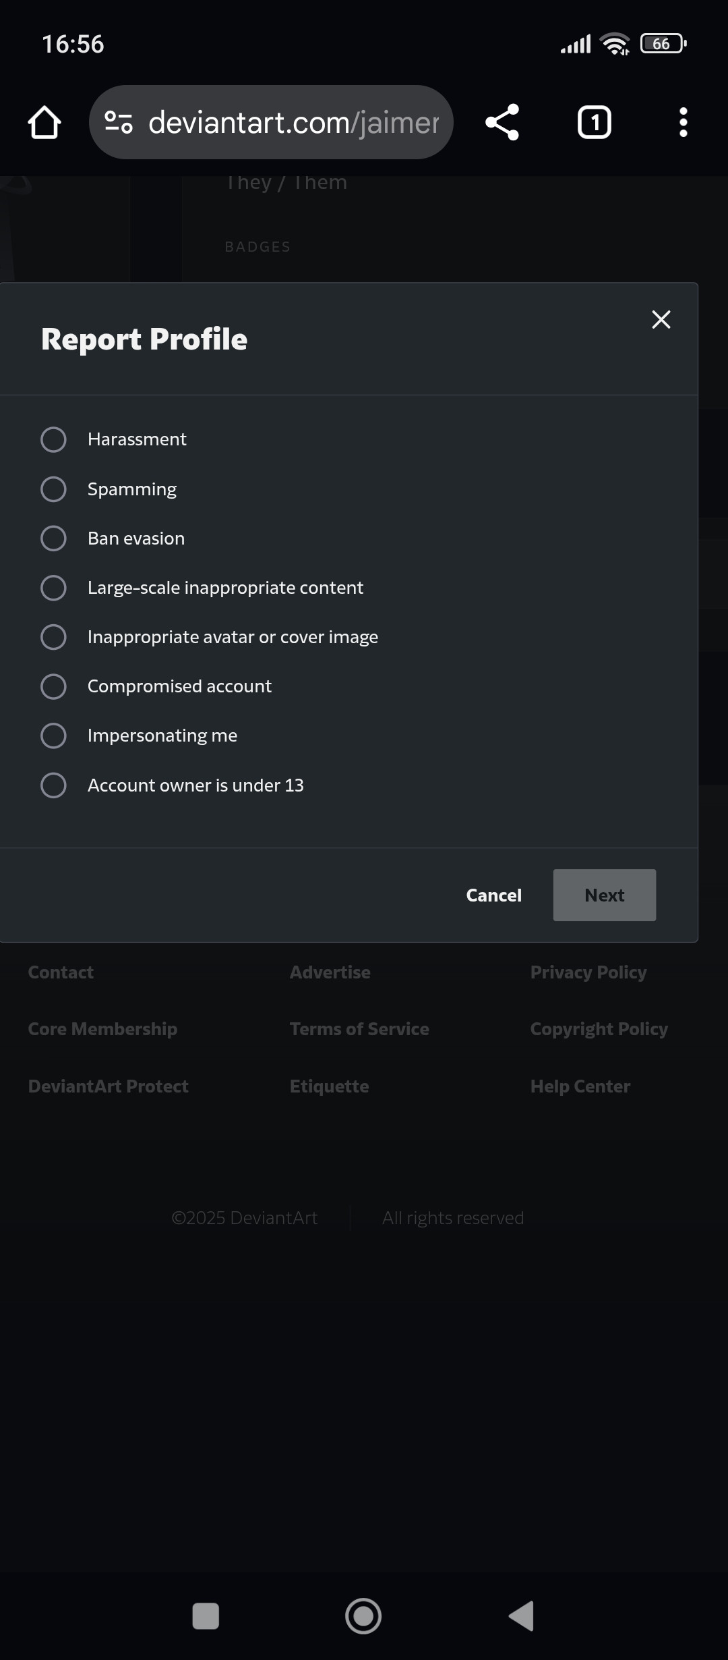Open the tab switcher showing 1 tab

(594, 122)
